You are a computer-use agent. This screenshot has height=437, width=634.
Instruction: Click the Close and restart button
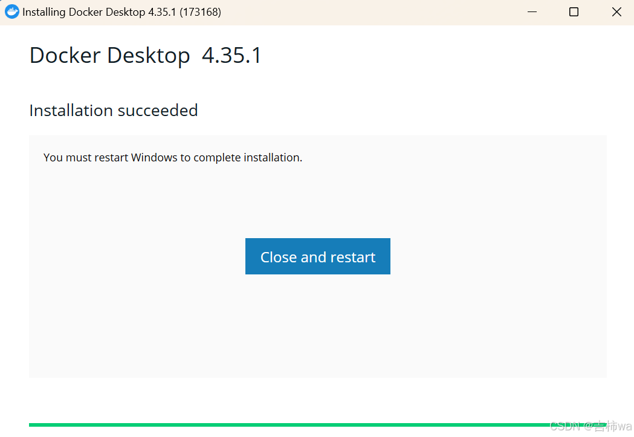point(317,256)
